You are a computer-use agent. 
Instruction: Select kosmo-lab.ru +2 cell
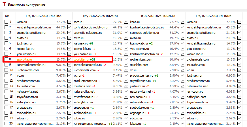pos(157,43)
